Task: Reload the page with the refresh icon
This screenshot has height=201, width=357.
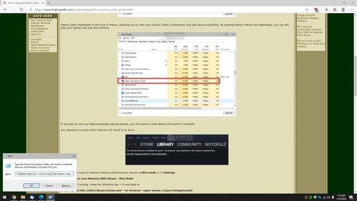Action: coord(21,9)
